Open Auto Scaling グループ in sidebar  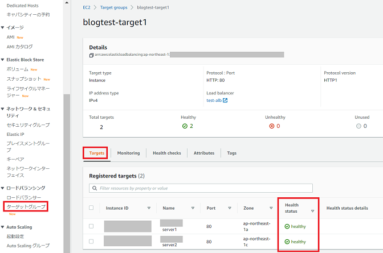[28, 246]
